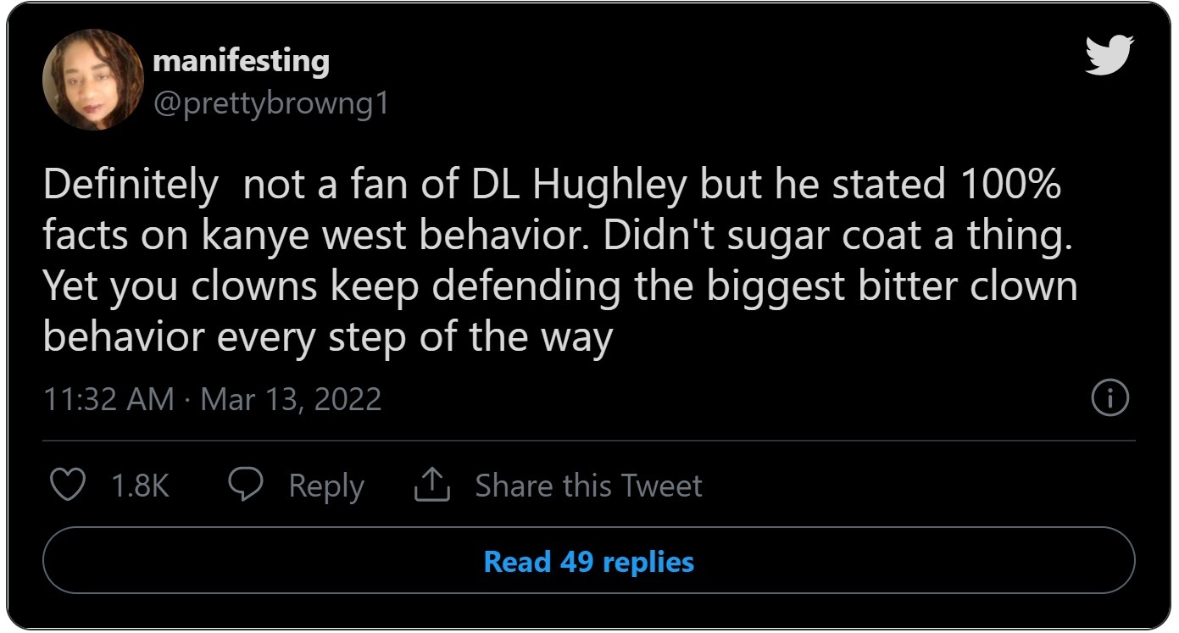Click the "Reply" text label
The height and width of the screenshot is (633, 1179).
pos(326,486)
